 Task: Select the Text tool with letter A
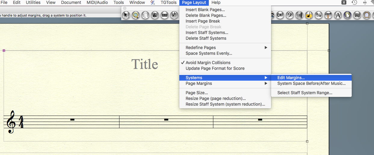(x=338, y=15)
